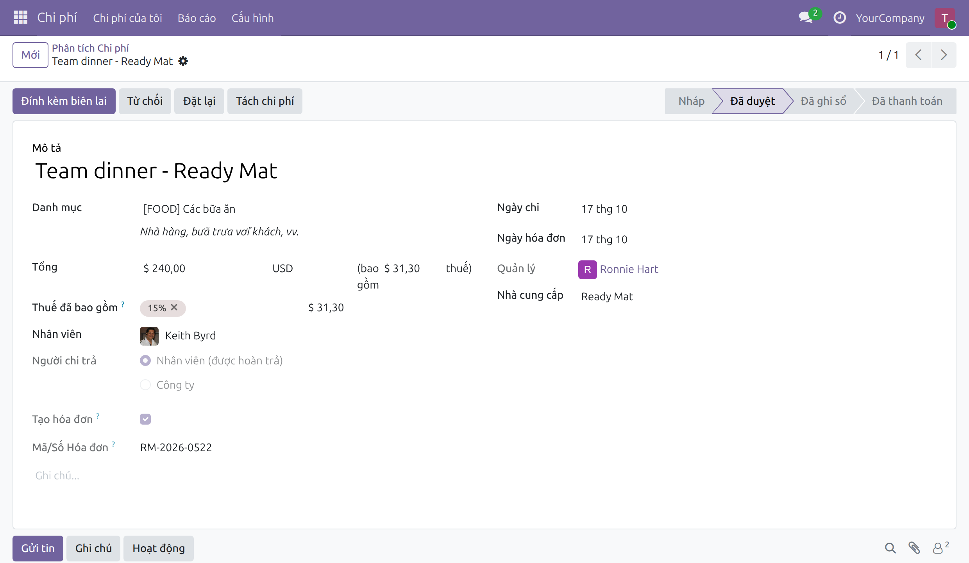The height and width of the screenshot is (563, 969).
Task: Open the conversations chat bubble icon
Action: coord(806,18)
